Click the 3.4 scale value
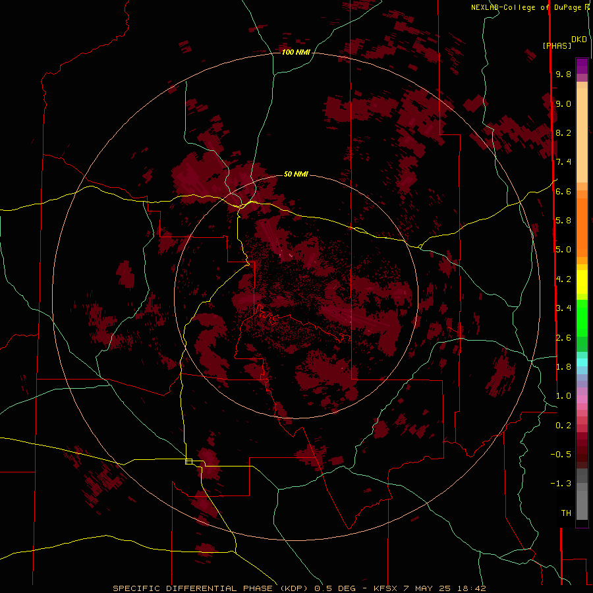This screenshot has width=593, height=593. 563,308
